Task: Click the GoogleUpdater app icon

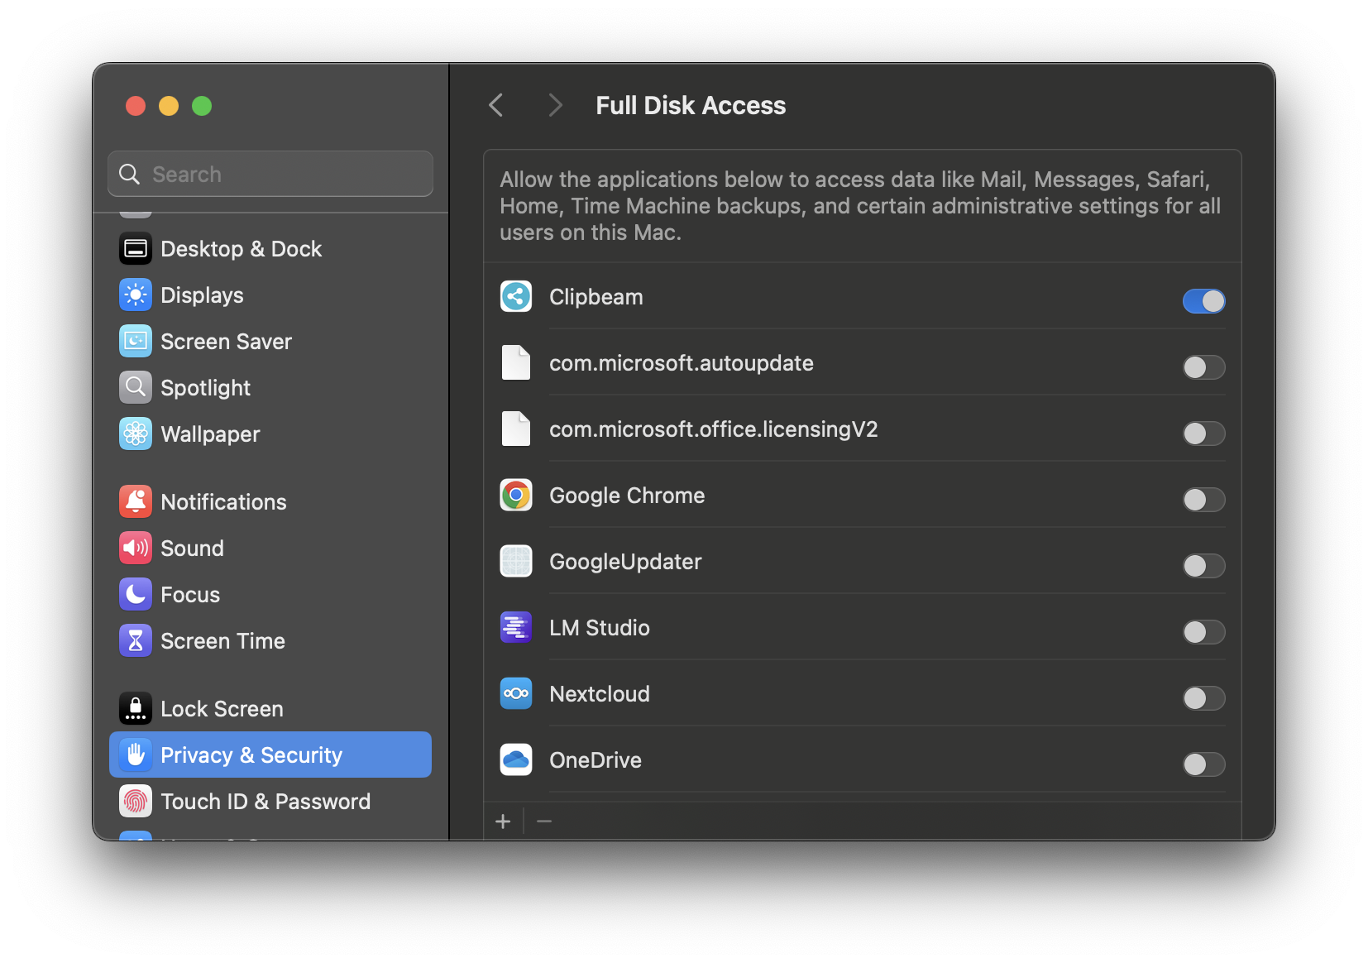Action: click(516, 561)
